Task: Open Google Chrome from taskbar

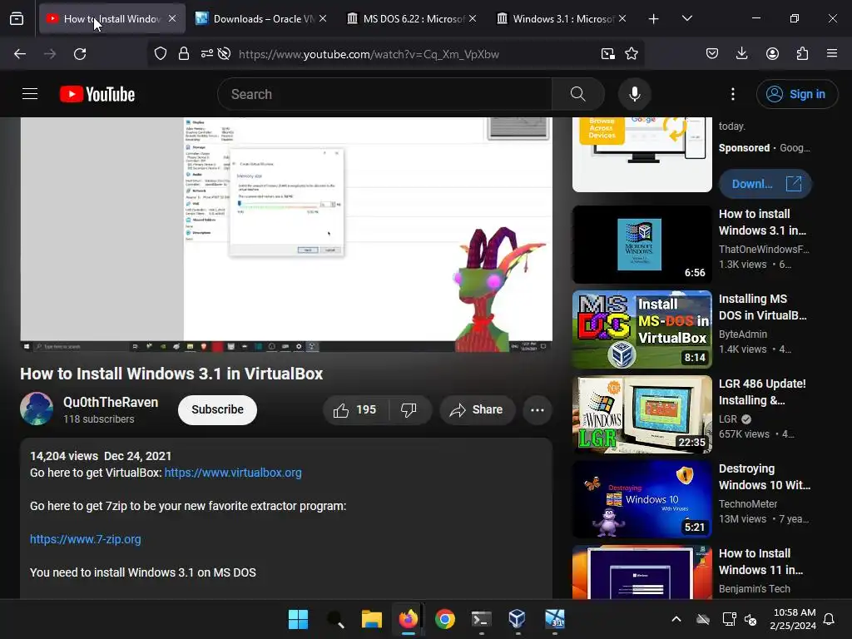Action: (x=445, y=619)
